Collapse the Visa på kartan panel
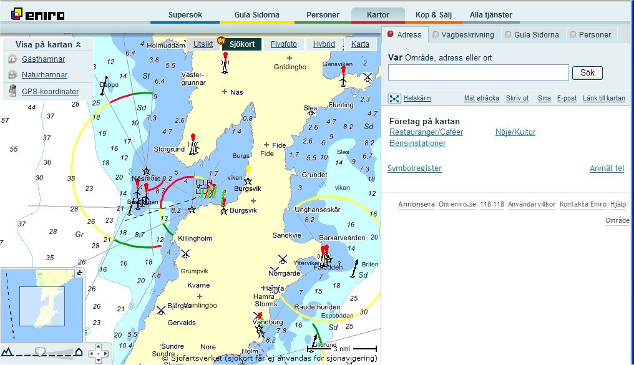634x365 pixels. pos(78,45)
